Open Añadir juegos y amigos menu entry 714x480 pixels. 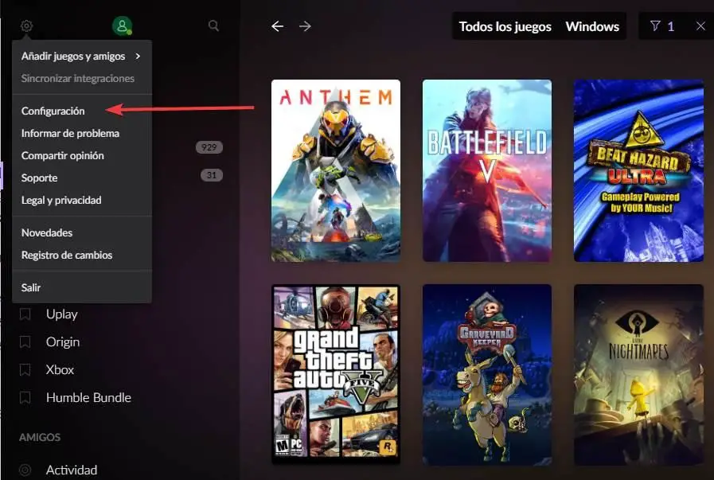pos(82,56)
